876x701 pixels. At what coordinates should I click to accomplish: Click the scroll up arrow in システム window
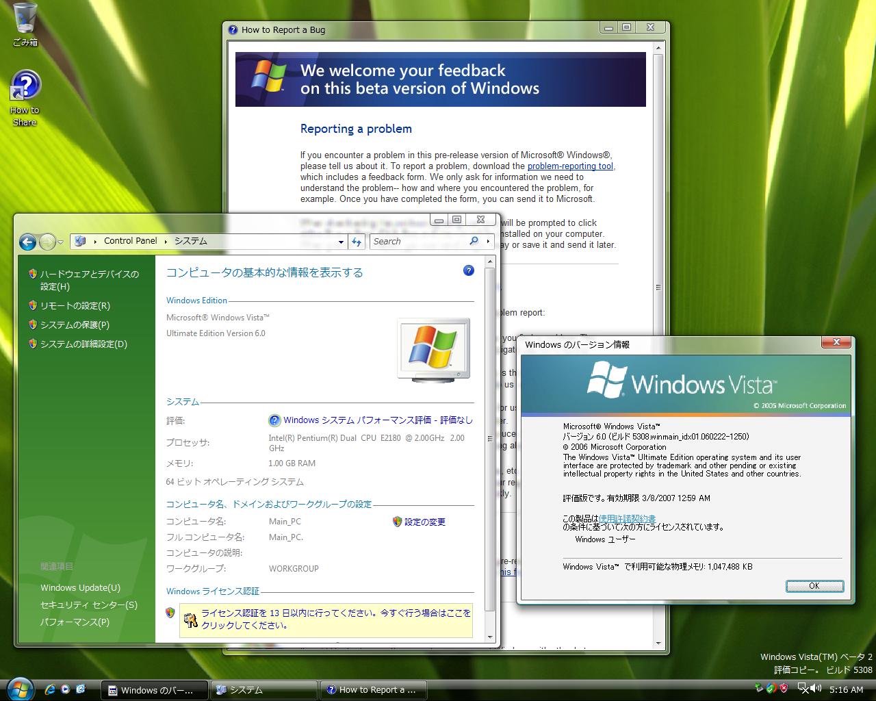pyautogui.click(x=490, y=262)
